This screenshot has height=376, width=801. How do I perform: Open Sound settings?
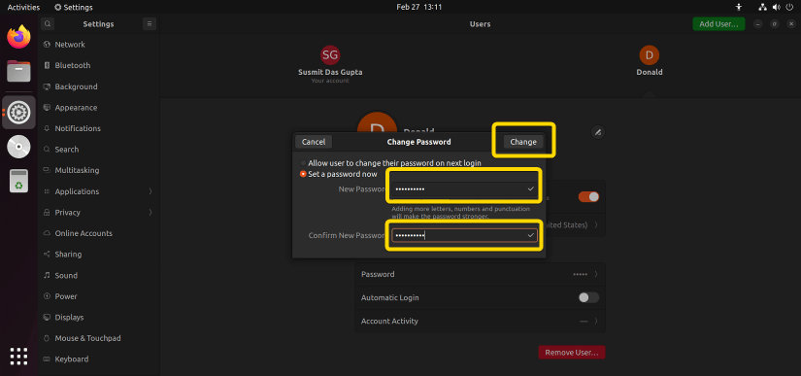tap(99, 275)
